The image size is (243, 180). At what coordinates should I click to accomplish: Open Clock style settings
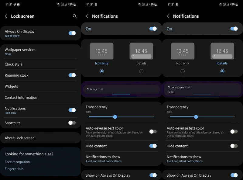(x=41, y=64)
